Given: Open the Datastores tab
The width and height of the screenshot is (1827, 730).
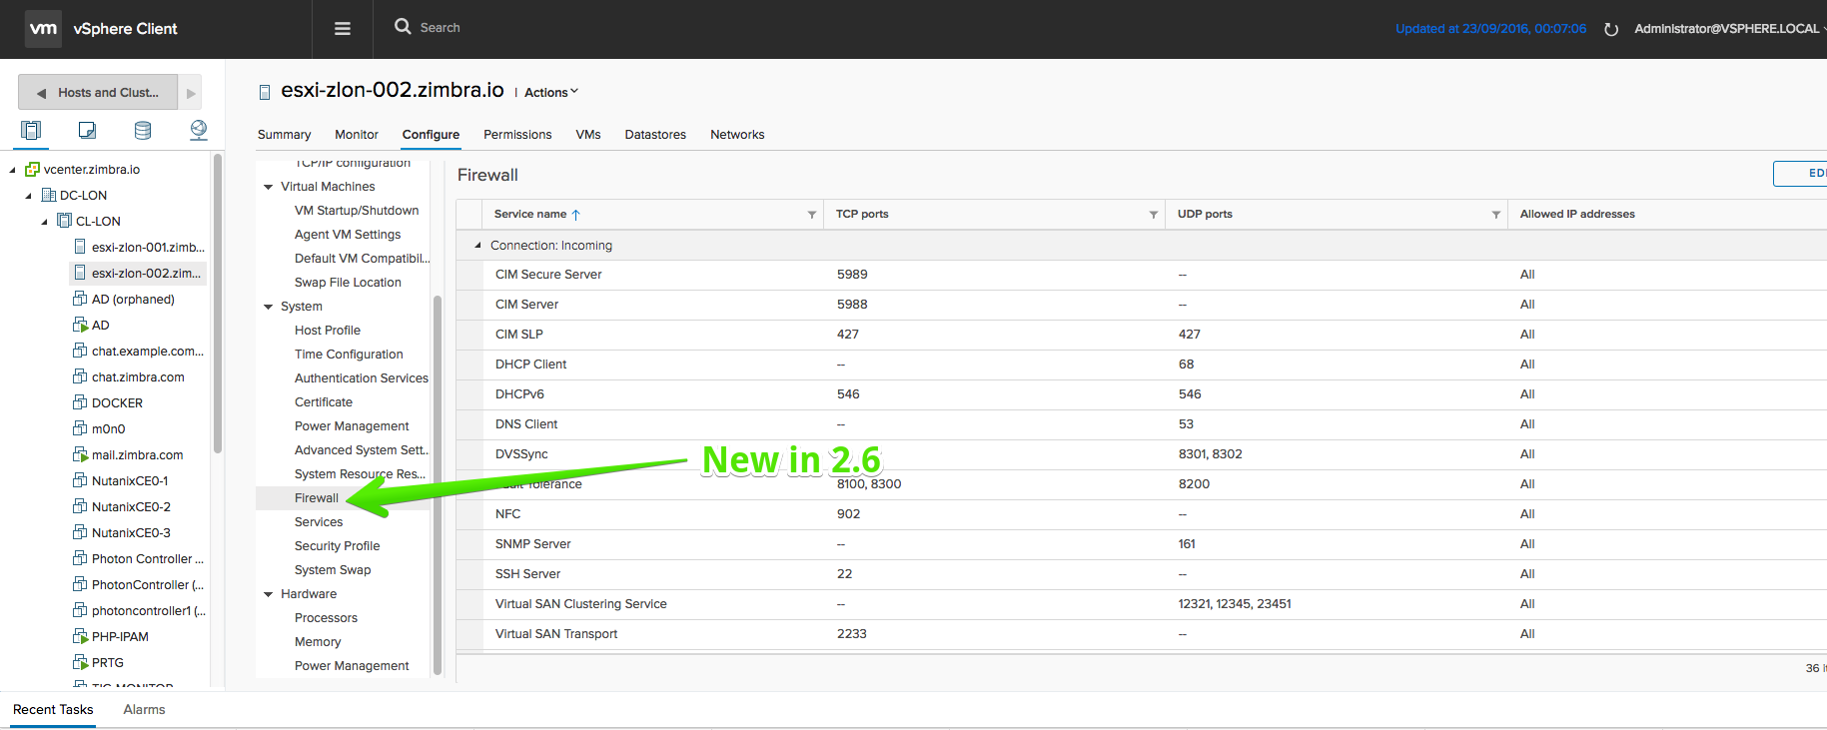Looking at the screenshot, I should point(655,135).
